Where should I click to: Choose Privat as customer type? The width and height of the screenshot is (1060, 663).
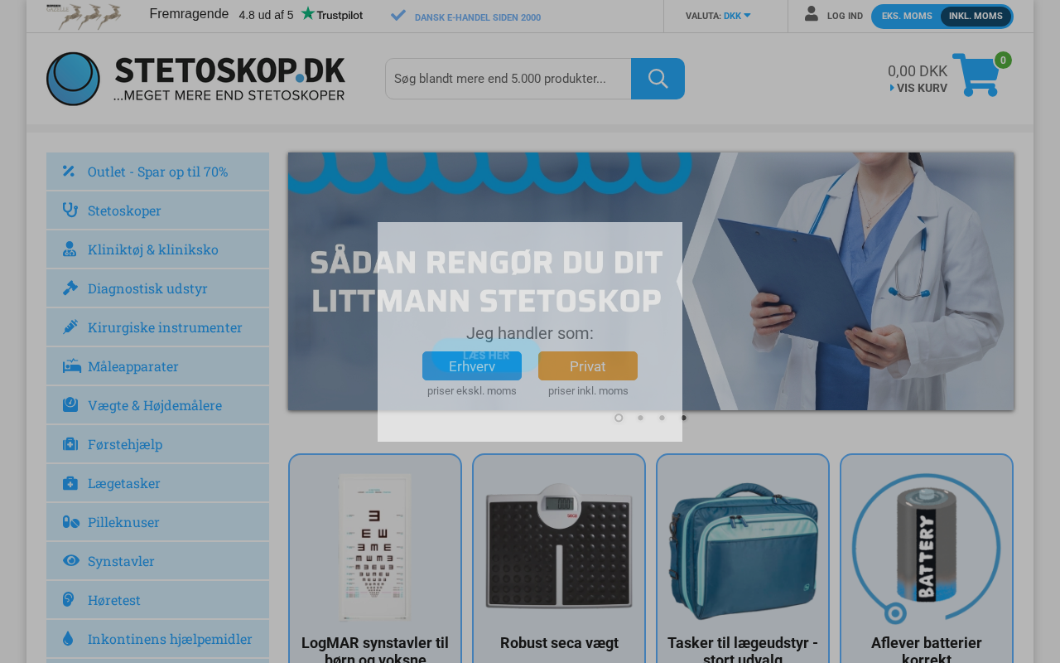click(x=588, y=366)
